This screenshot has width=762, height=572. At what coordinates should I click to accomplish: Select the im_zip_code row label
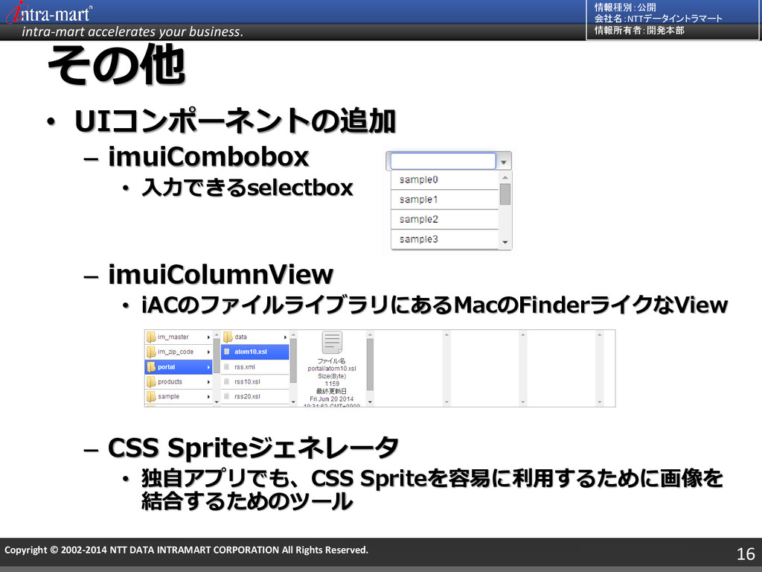(176, 352)
